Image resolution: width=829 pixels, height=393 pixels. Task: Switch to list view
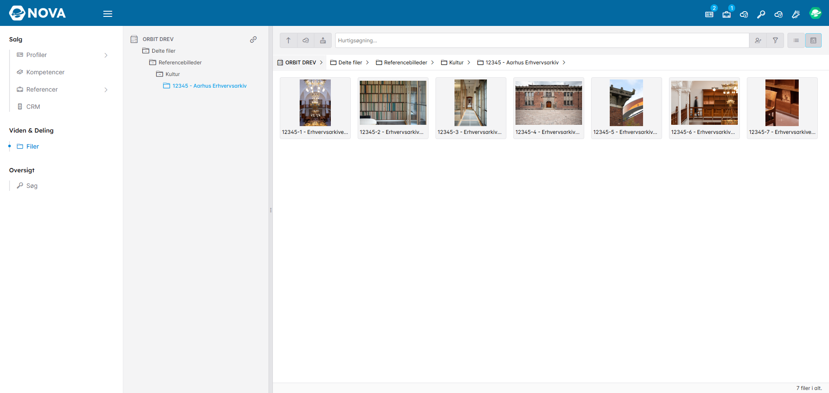coord(796,41)
